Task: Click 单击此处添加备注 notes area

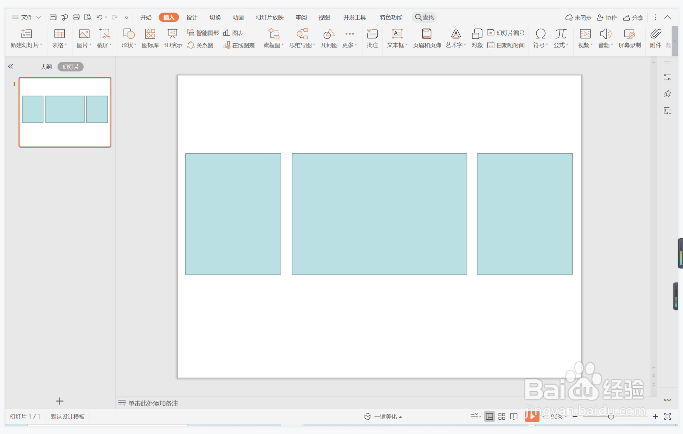Action: [x=153, y=403]
